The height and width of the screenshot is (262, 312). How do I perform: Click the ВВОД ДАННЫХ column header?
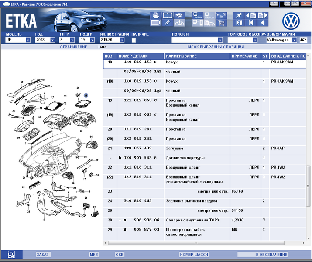tap(288, 56)
